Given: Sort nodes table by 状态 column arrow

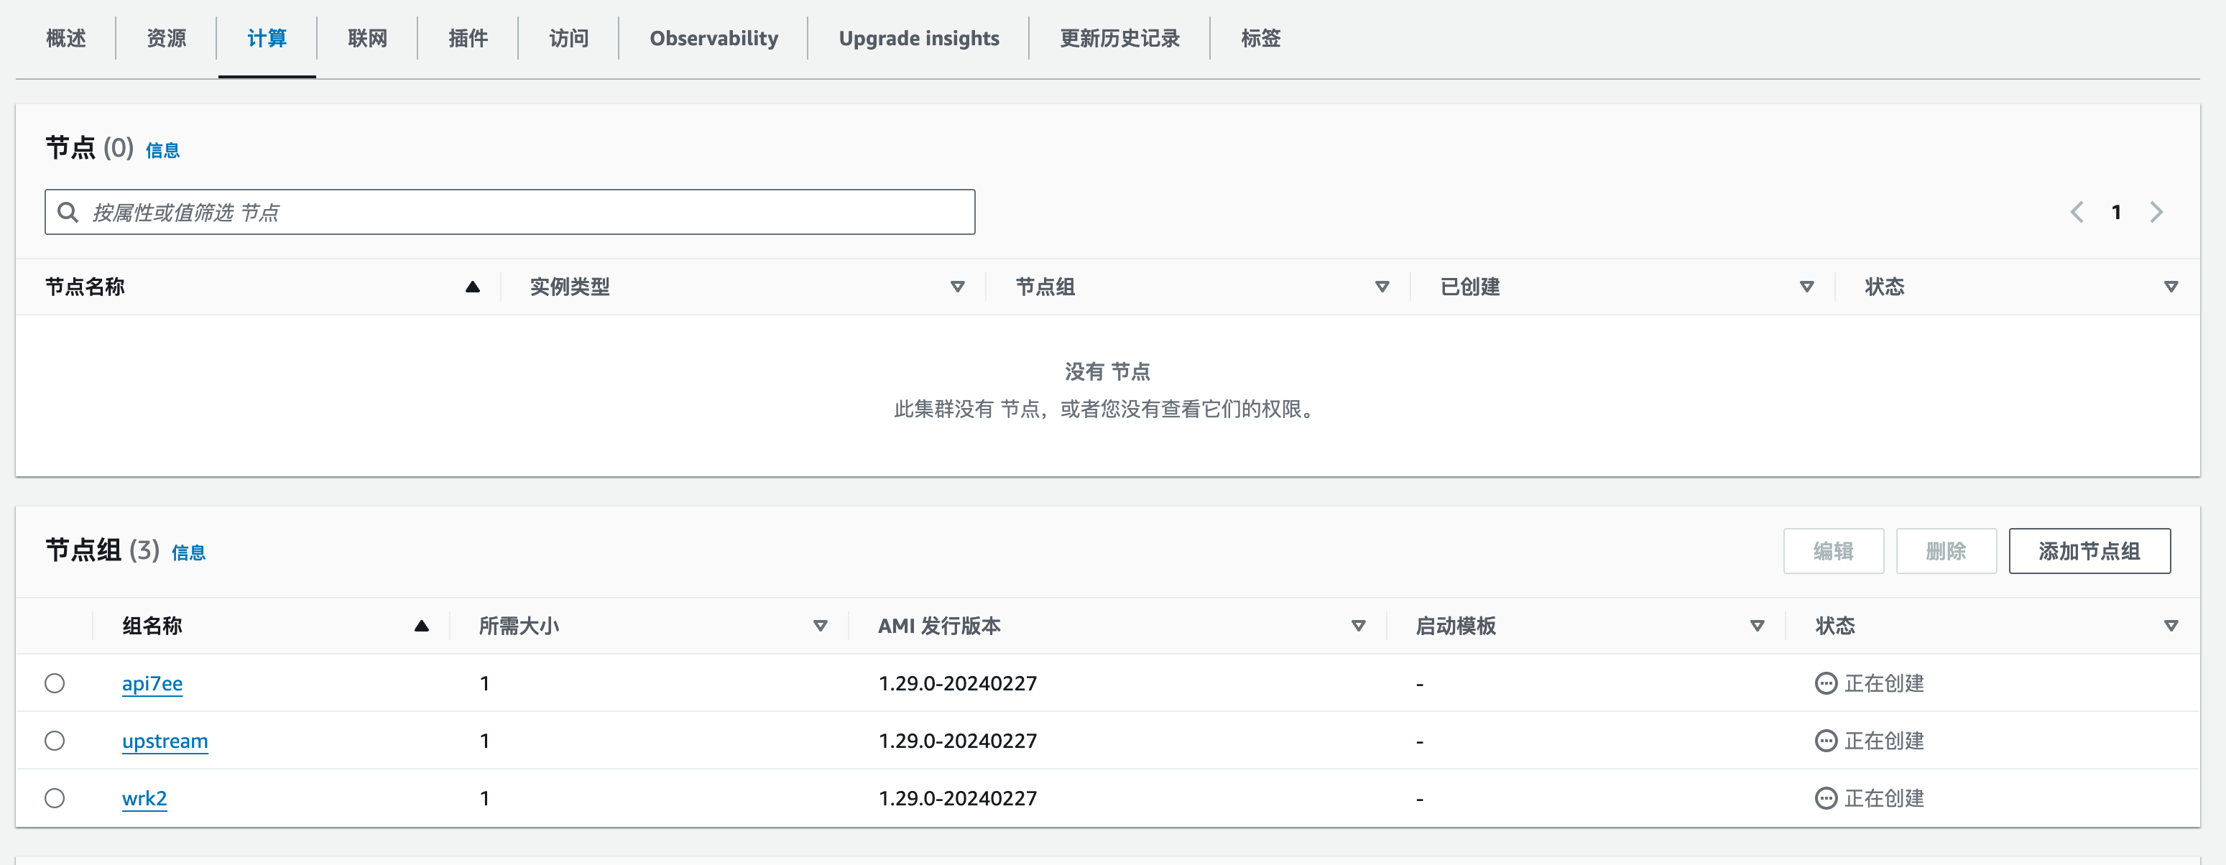Looking at the screenshot, I should tap(2171, 287).
